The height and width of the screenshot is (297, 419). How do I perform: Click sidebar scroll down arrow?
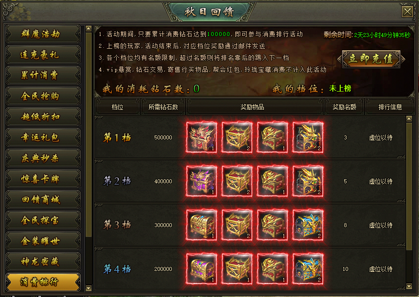point(89,288)
